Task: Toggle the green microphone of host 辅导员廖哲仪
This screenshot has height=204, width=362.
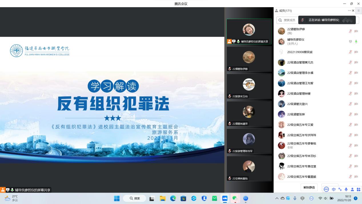Action: click(356, 41)
